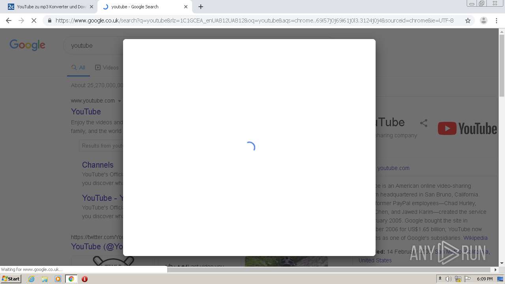
Task: Click the address bar URL
Action: coord(254,21)
